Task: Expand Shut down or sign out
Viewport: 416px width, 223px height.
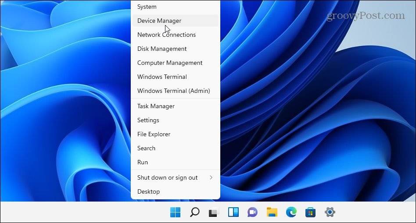Action: coord(176,178)
